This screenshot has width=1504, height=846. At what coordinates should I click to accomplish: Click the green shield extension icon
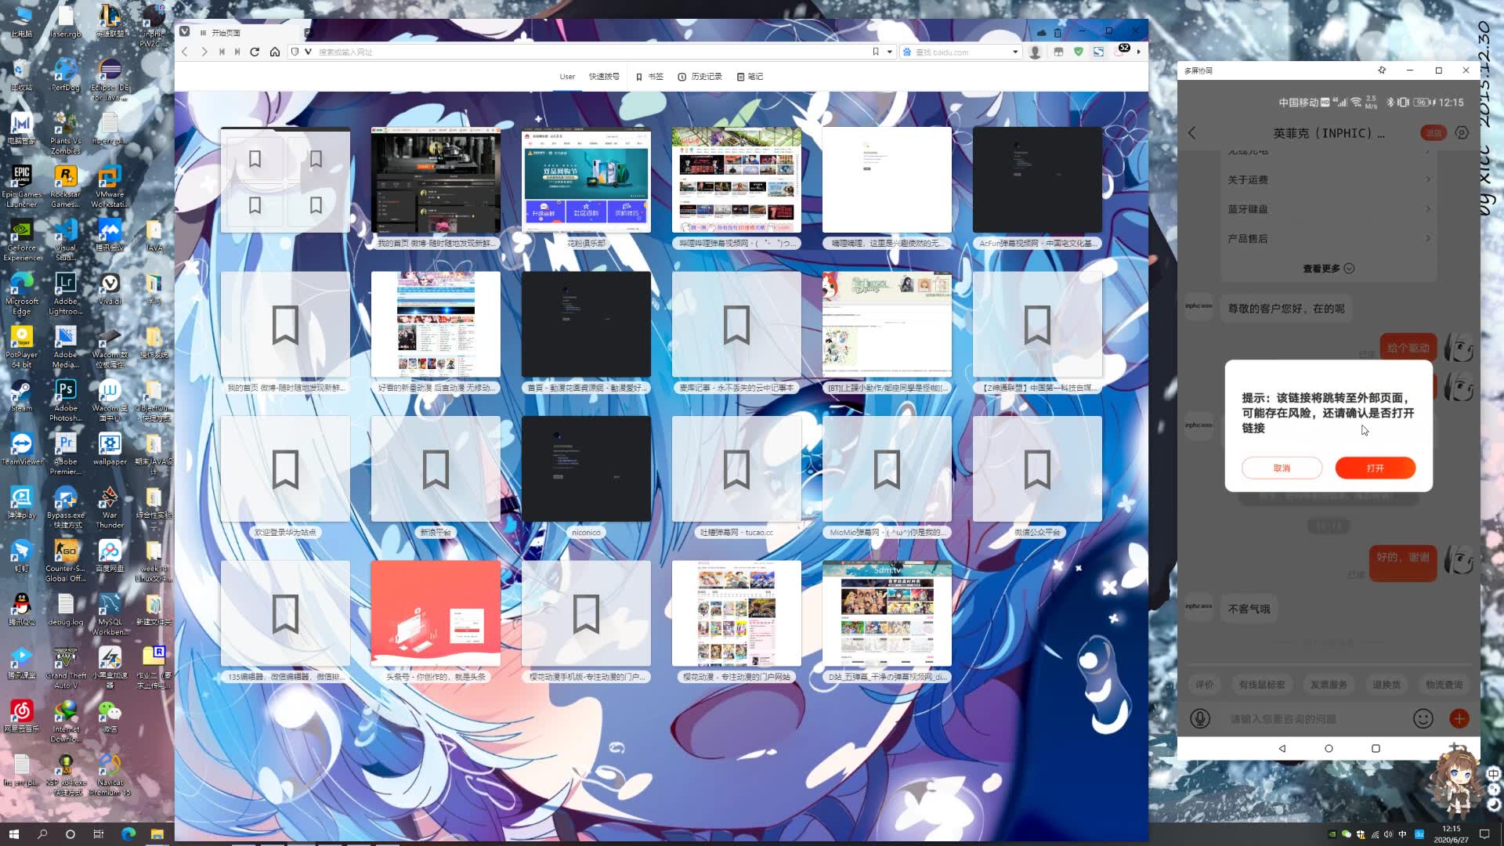pos(1079,52)
